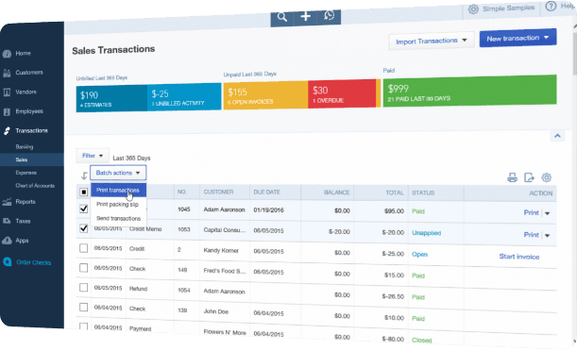The height and width of the screenshot is (351, 577).
Task: Click the $-25 Unbilled Activity bar
Action: pyautogui.click(x=184, y=96)
